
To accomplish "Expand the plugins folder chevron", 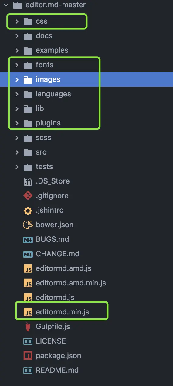I will (x=17, y=123).
